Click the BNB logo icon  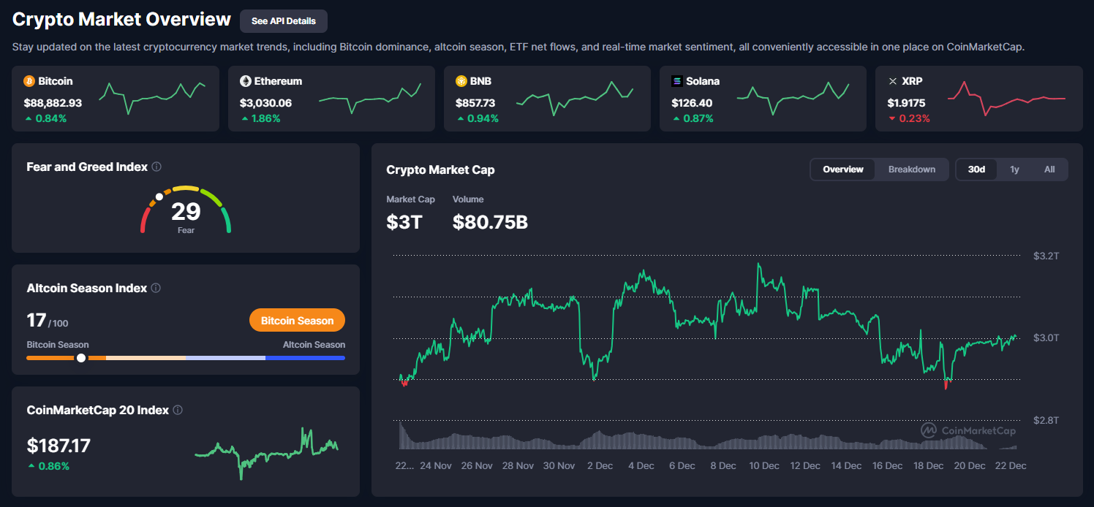pos(461,81)
